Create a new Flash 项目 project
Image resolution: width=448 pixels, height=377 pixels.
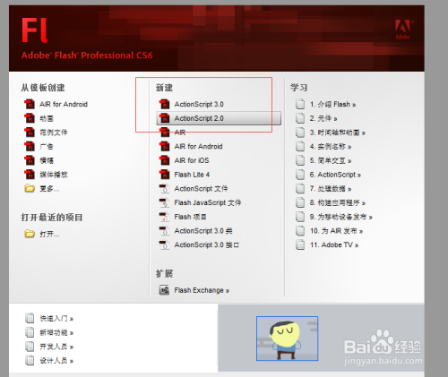tap(190, 217)
